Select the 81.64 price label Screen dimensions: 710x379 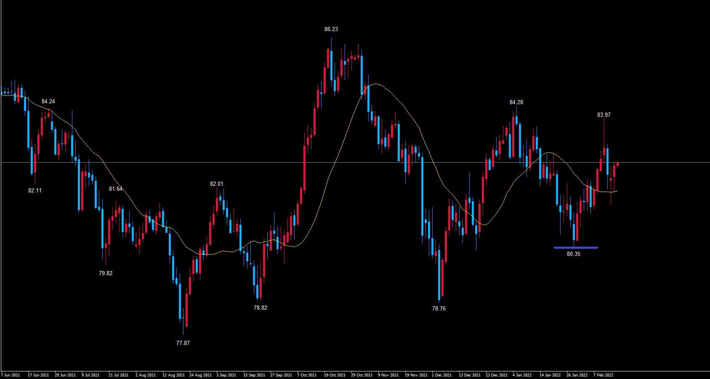[115, 189]
